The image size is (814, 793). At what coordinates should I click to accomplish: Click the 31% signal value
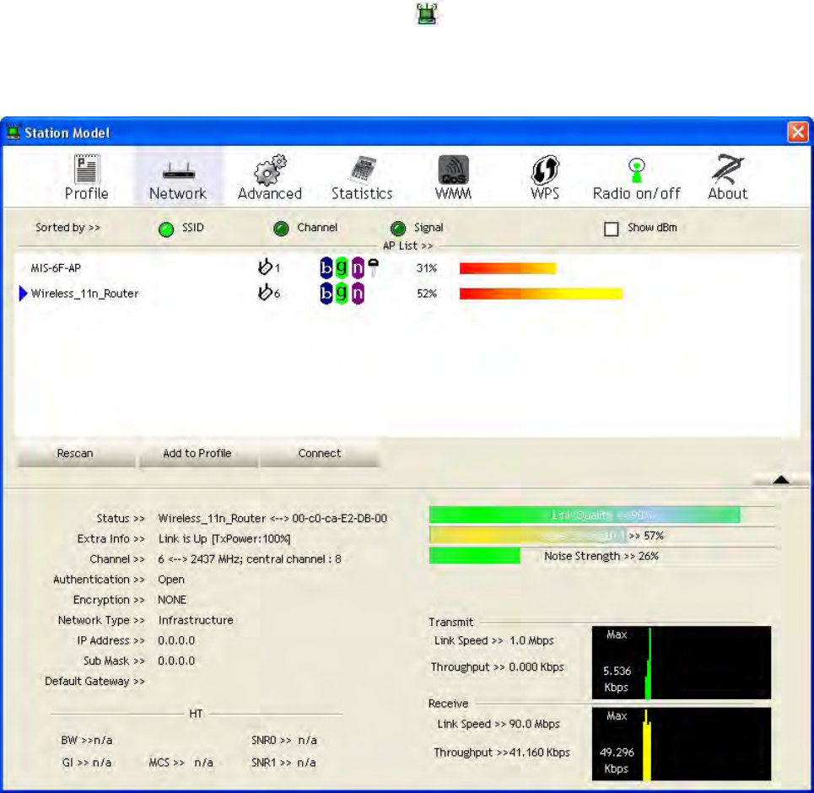coord(427,268)
